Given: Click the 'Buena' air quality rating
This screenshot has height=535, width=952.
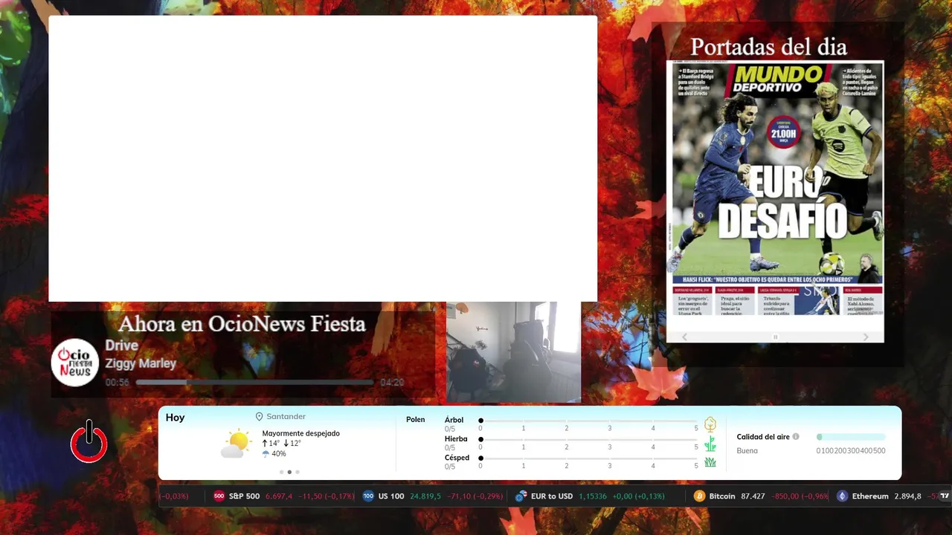Looking at the screenshot, I should click(x=747, y=451).
